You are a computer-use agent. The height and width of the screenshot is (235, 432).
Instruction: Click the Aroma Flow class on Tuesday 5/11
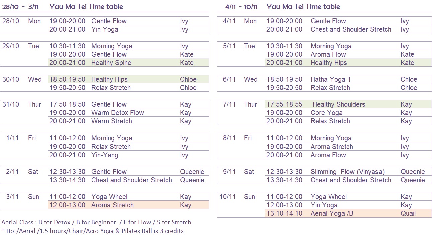348,54
